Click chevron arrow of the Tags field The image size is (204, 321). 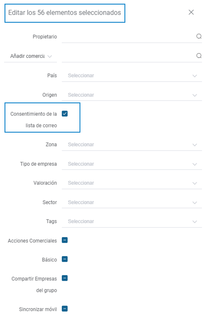pyautogui.click(x=195, y=222)
